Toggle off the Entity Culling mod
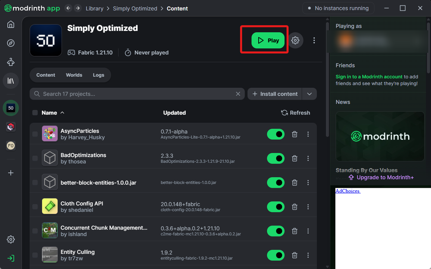The width and height of the screenshot is (431, 269). pyautogui.click(x=276, y=255)
